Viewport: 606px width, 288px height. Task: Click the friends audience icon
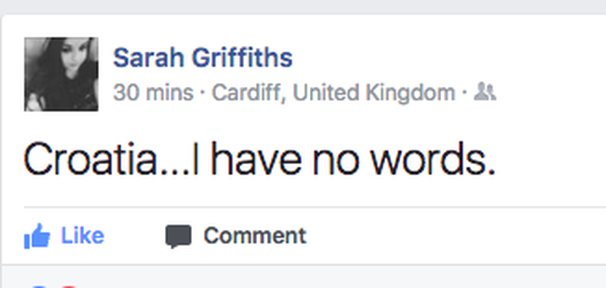(485, 92)
